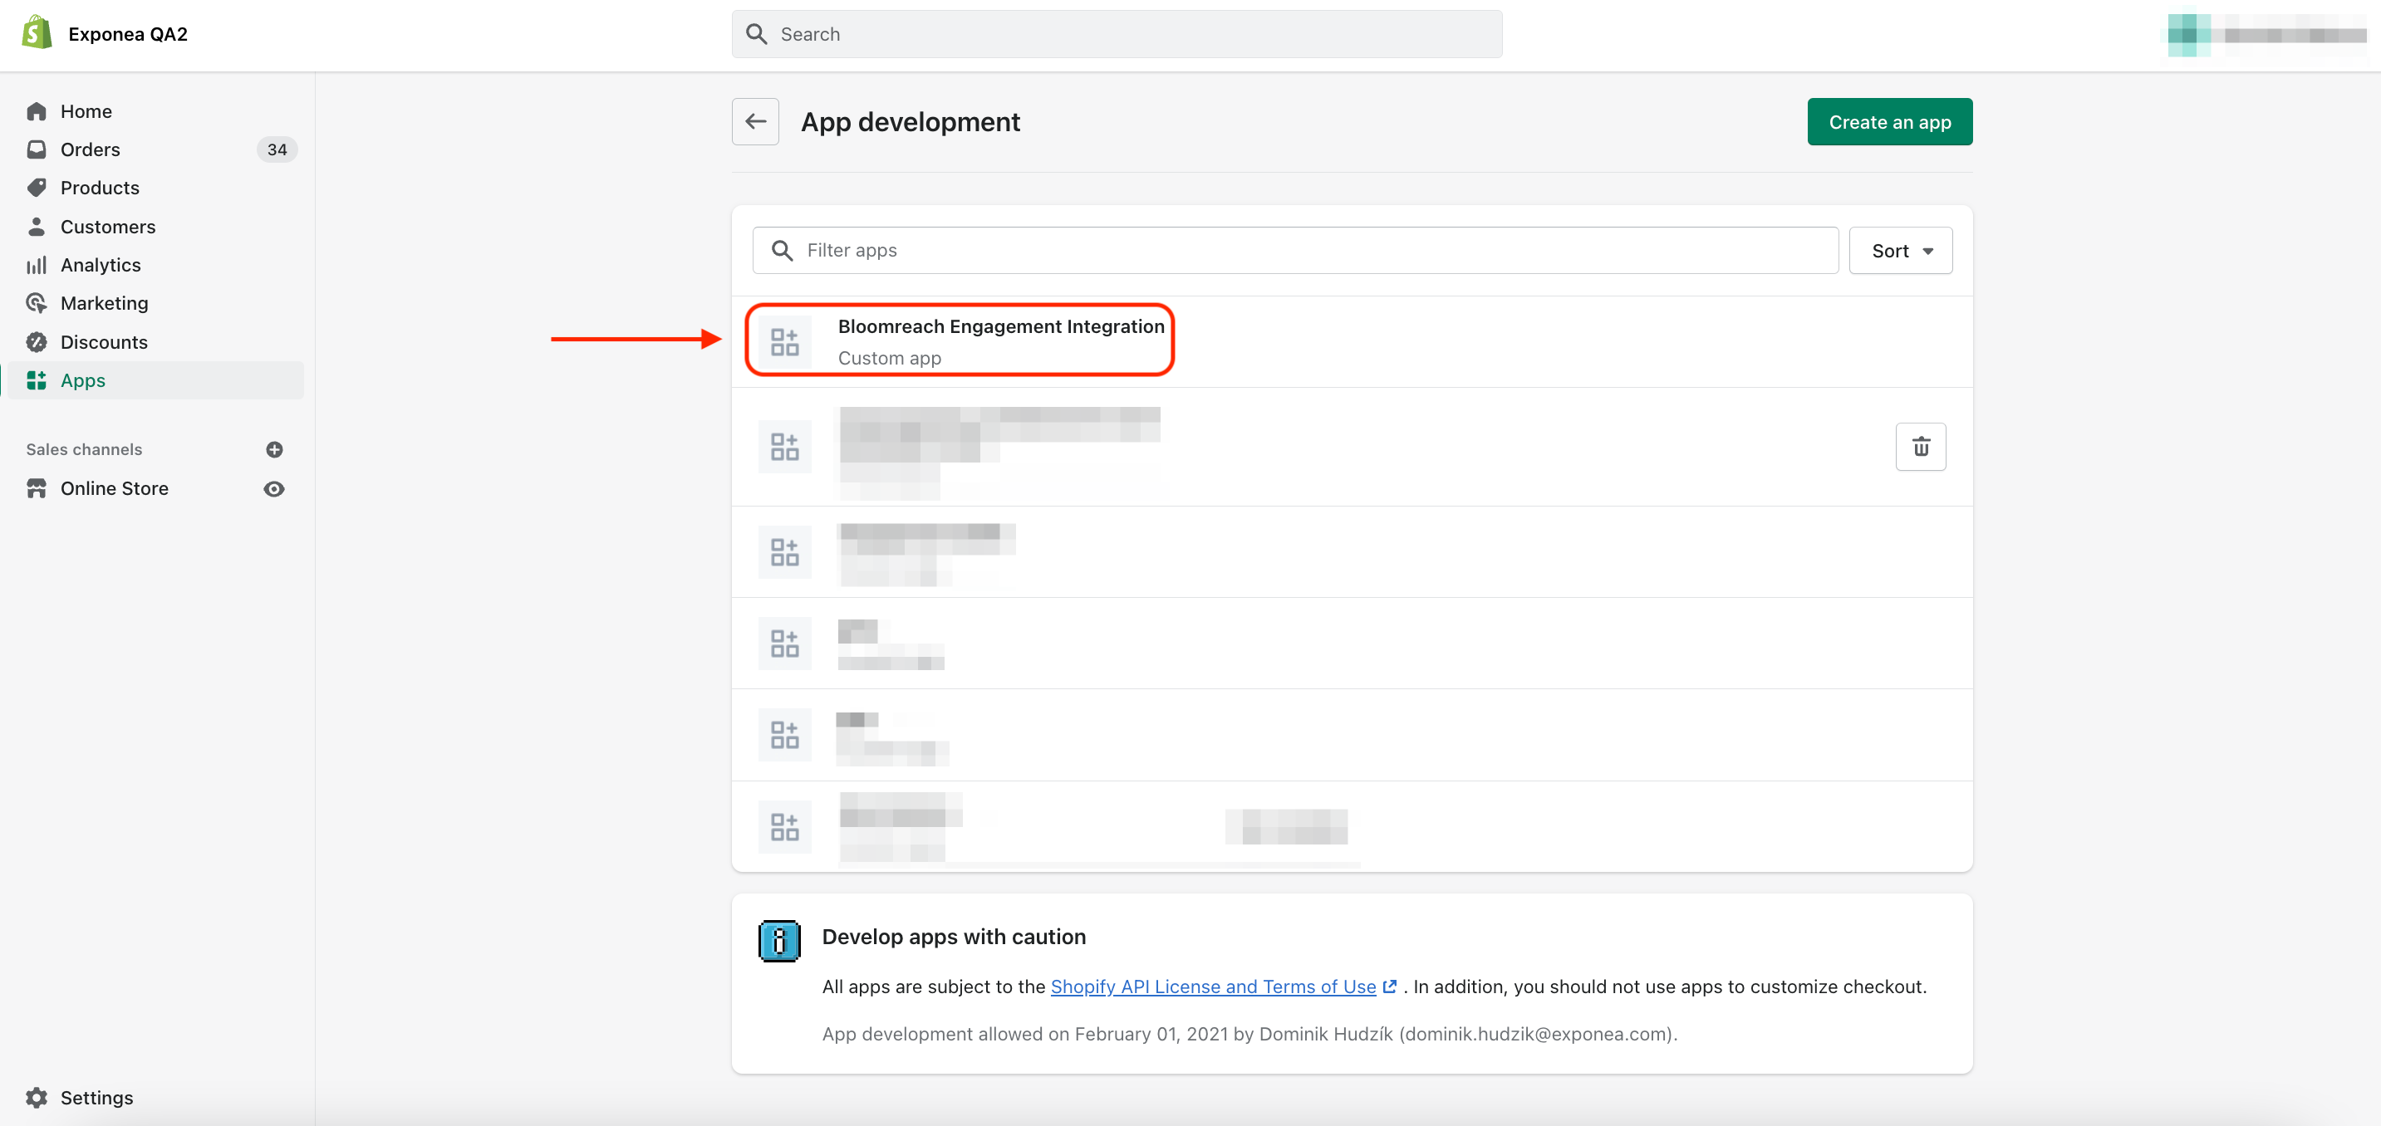Select Customers in the navigation
2381x1126 pixels.
click(107, 227)
